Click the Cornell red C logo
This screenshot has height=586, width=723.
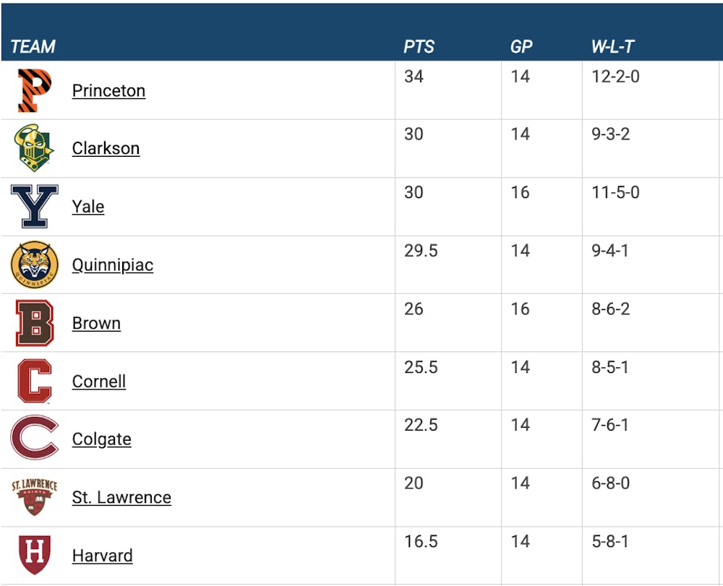point(34,381)
